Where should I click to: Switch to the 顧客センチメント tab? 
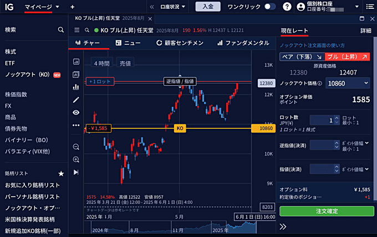[180, 43]
